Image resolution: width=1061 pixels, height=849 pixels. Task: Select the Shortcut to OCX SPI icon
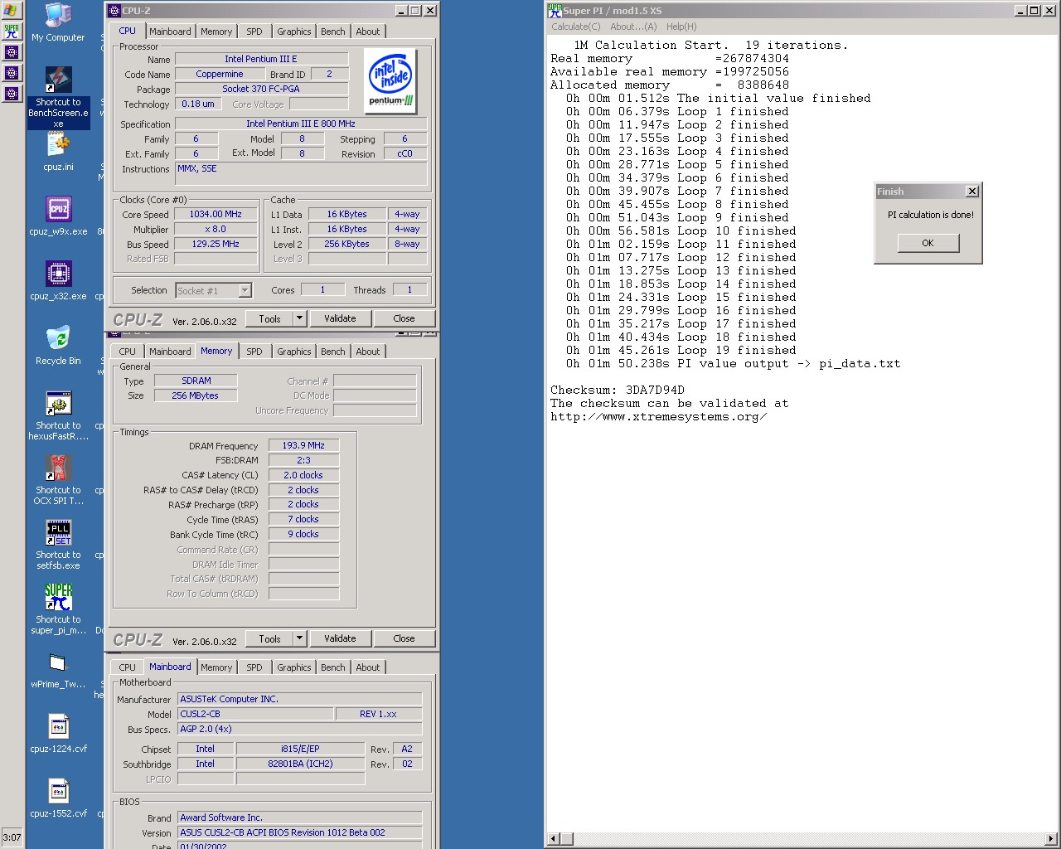58,480
